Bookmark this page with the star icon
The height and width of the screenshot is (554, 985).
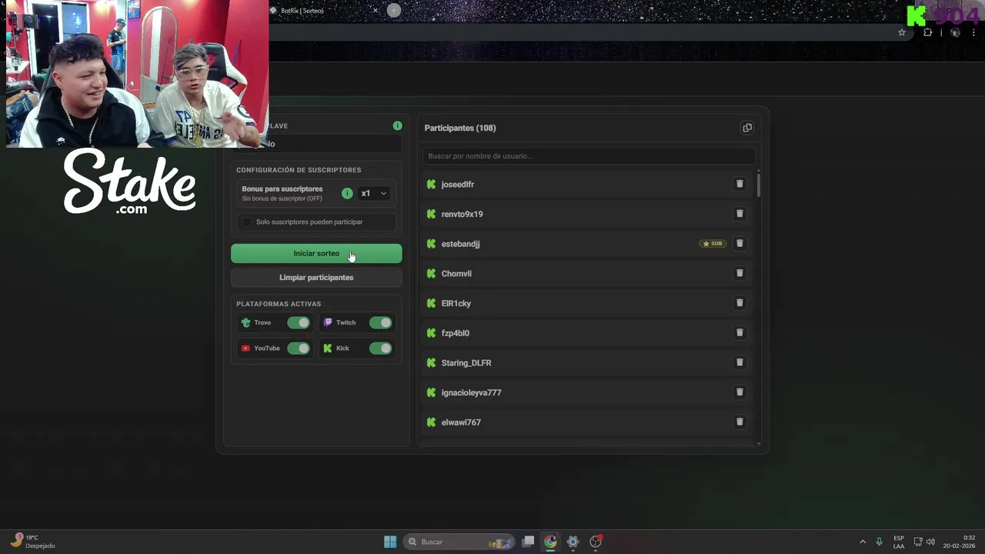902,32
